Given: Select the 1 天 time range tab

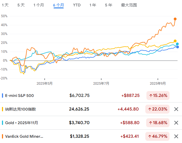Looking at the screenshot, I should click(x=5, y=5).
